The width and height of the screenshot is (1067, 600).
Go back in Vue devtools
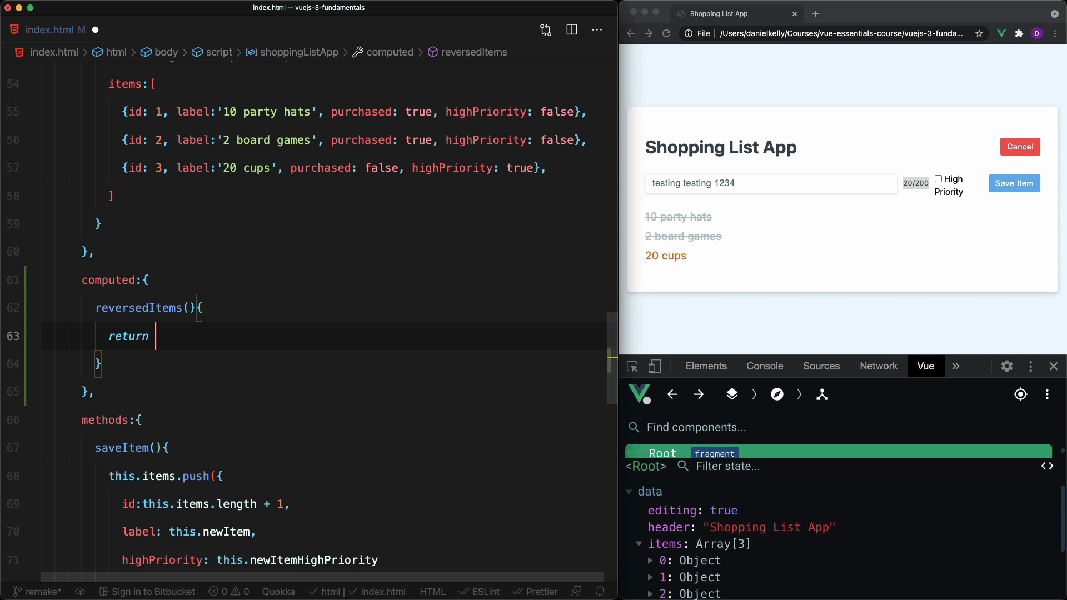click(x=672, y=394)
